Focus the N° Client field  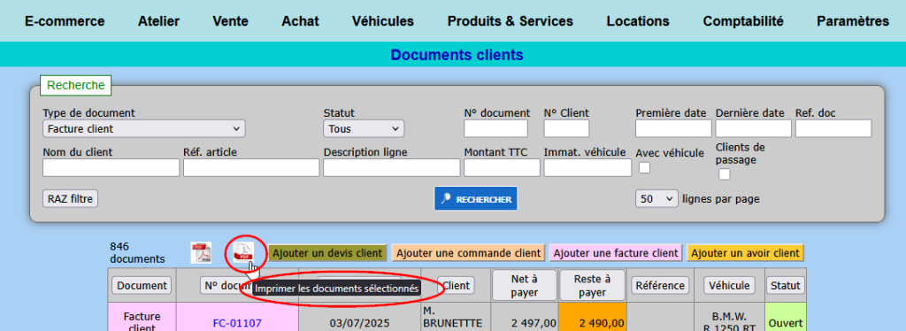(566, 128)
